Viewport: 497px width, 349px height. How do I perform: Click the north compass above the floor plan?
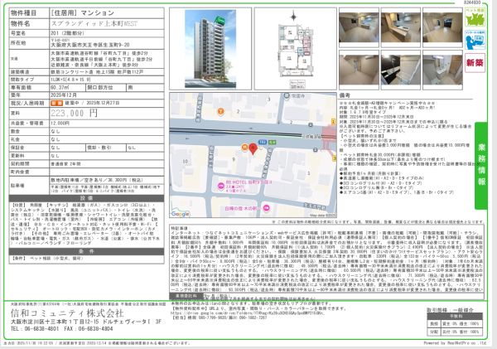(x=293, y=16)
